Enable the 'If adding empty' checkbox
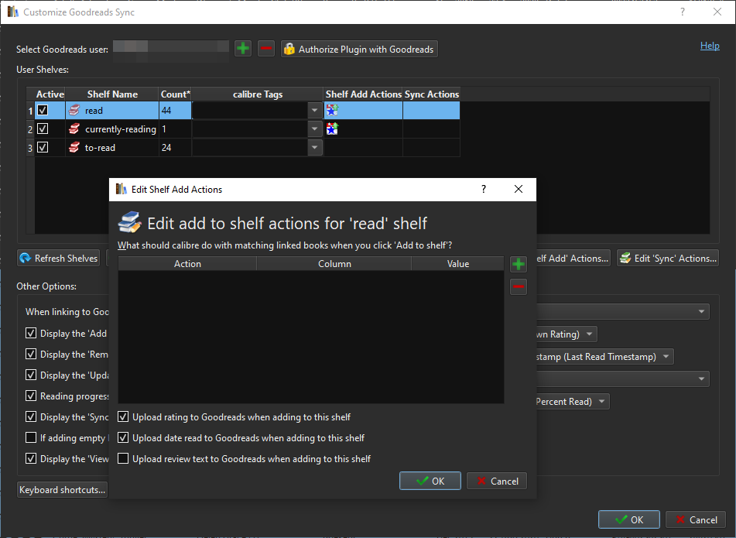Image resolution: width=736 pixels, height=538 pixels. [30, 437]
